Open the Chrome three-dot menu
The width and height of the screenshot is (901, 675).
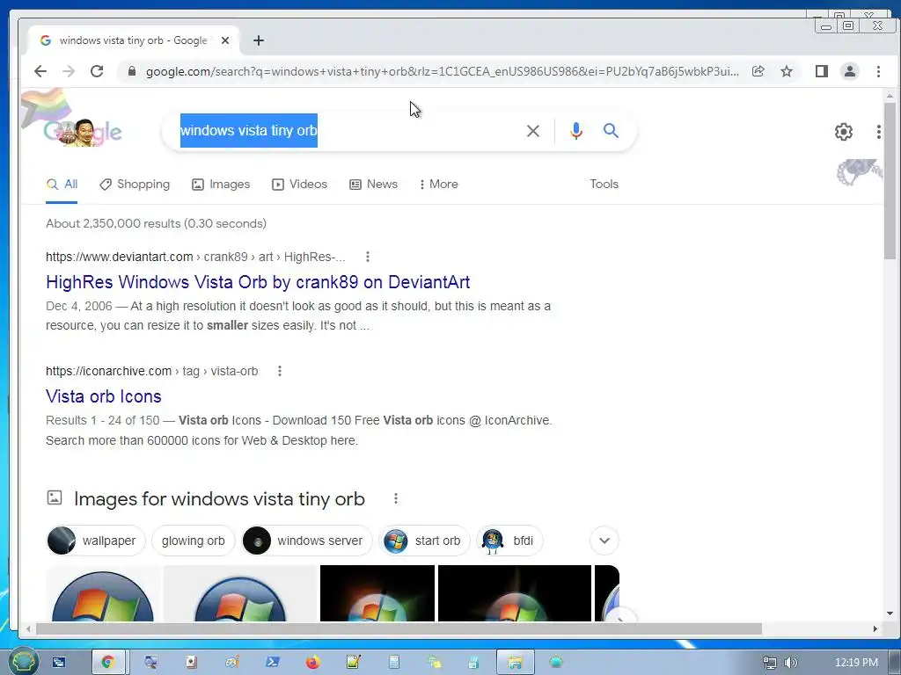point(878,71)
